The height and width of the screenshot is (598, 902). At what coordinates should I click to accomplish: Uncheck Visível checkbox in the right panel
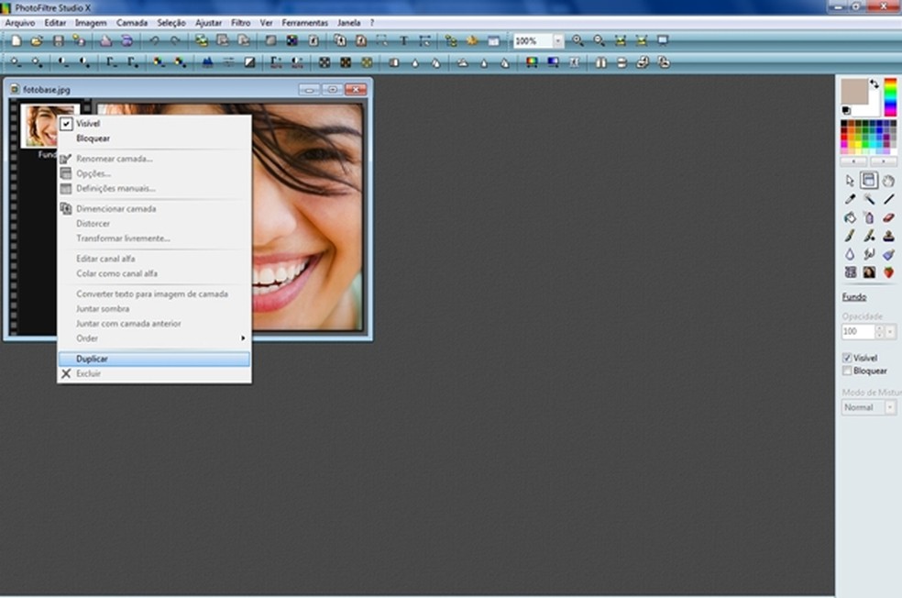[847, 358]
